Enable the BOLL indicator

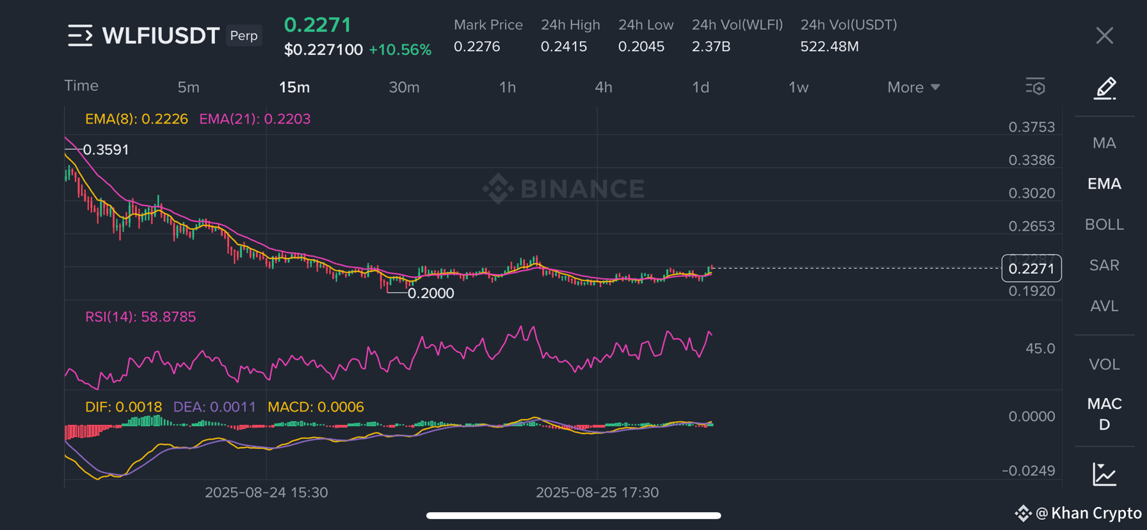(1104, 225)
